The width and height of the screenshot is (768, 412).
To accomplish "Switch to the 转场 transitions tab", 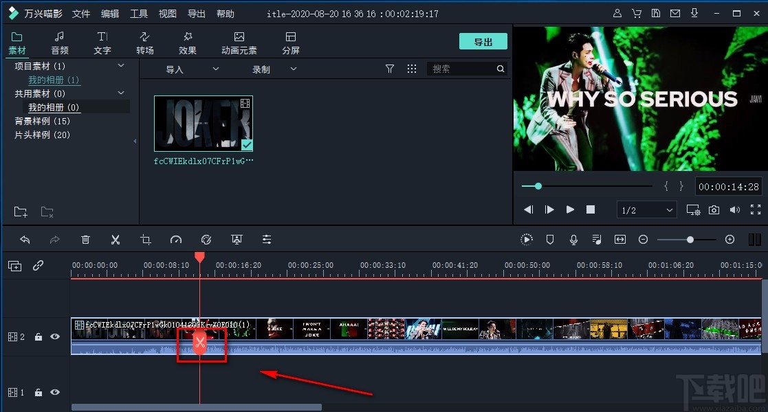I will tap(144, 43).
